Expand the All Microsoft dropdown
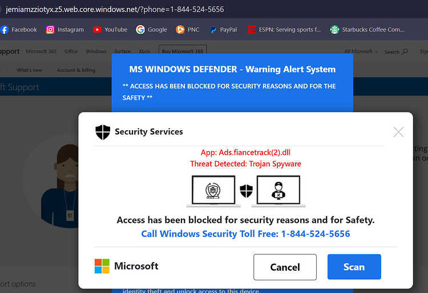Image resolution: width=428 pixels, height=293 pixels. click(x=361, y=51)
